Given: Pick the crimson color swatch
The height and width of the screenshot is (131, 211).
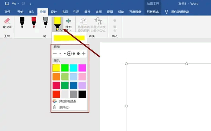Looking at the screenshot, I should [56, 85].
